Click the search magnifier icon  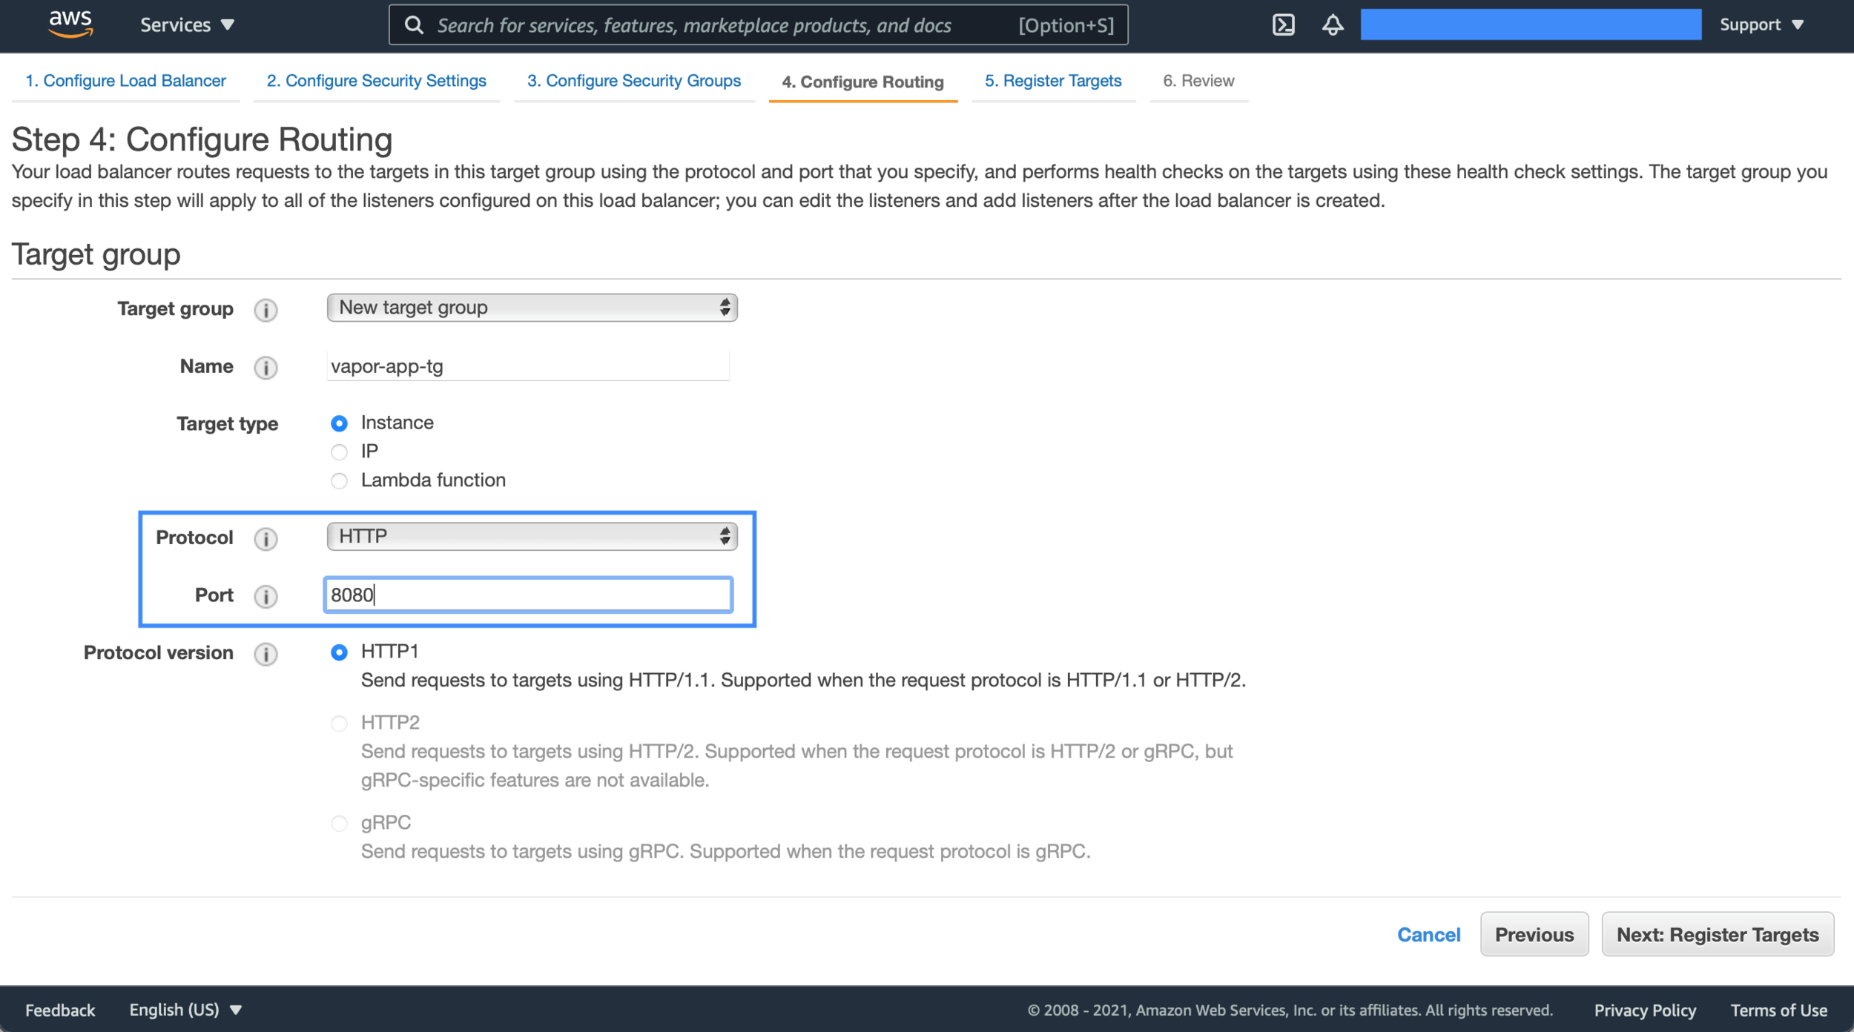[413, 24]
